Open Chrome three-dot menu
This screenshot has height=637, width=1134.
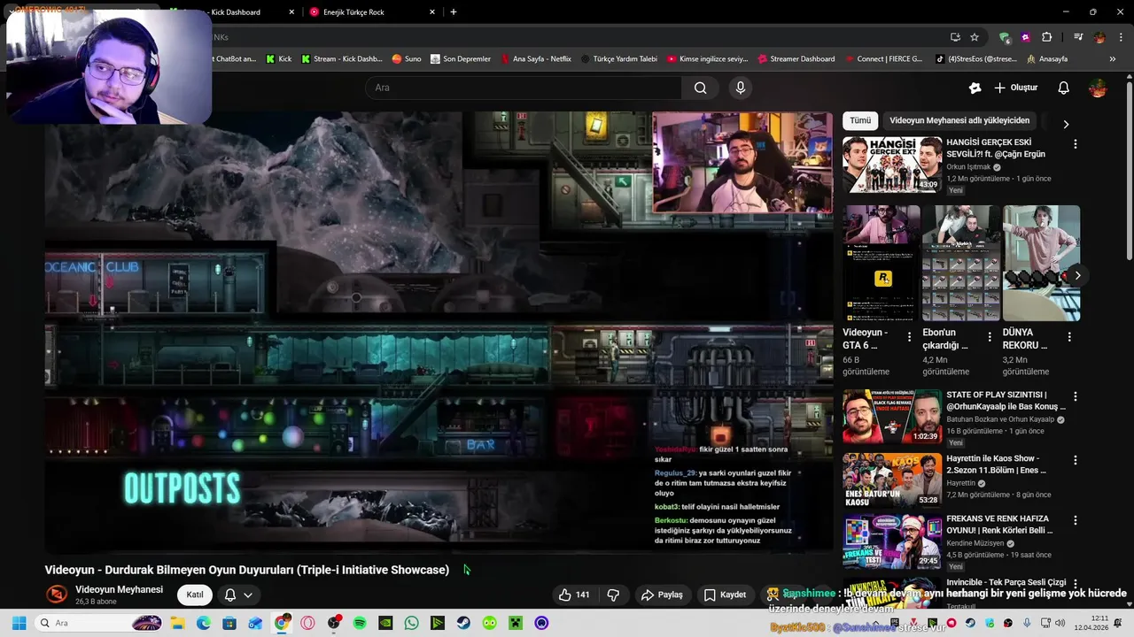[x=1121, y=37]
